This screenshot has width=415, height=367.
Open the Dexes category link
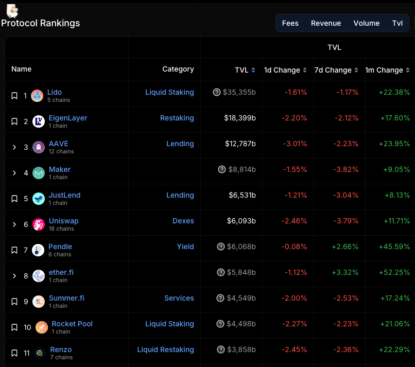click(x=183, y=221)
